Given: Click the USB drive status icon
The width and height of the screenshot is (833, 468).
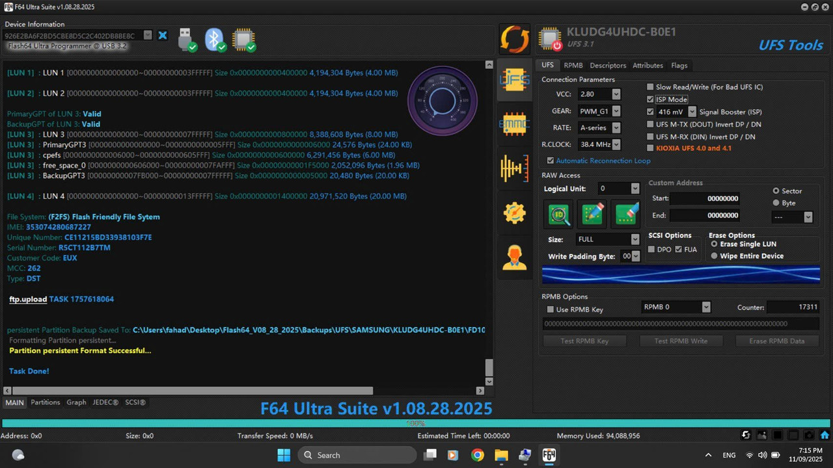Looking at the screenshot, I should coord(187,39).
